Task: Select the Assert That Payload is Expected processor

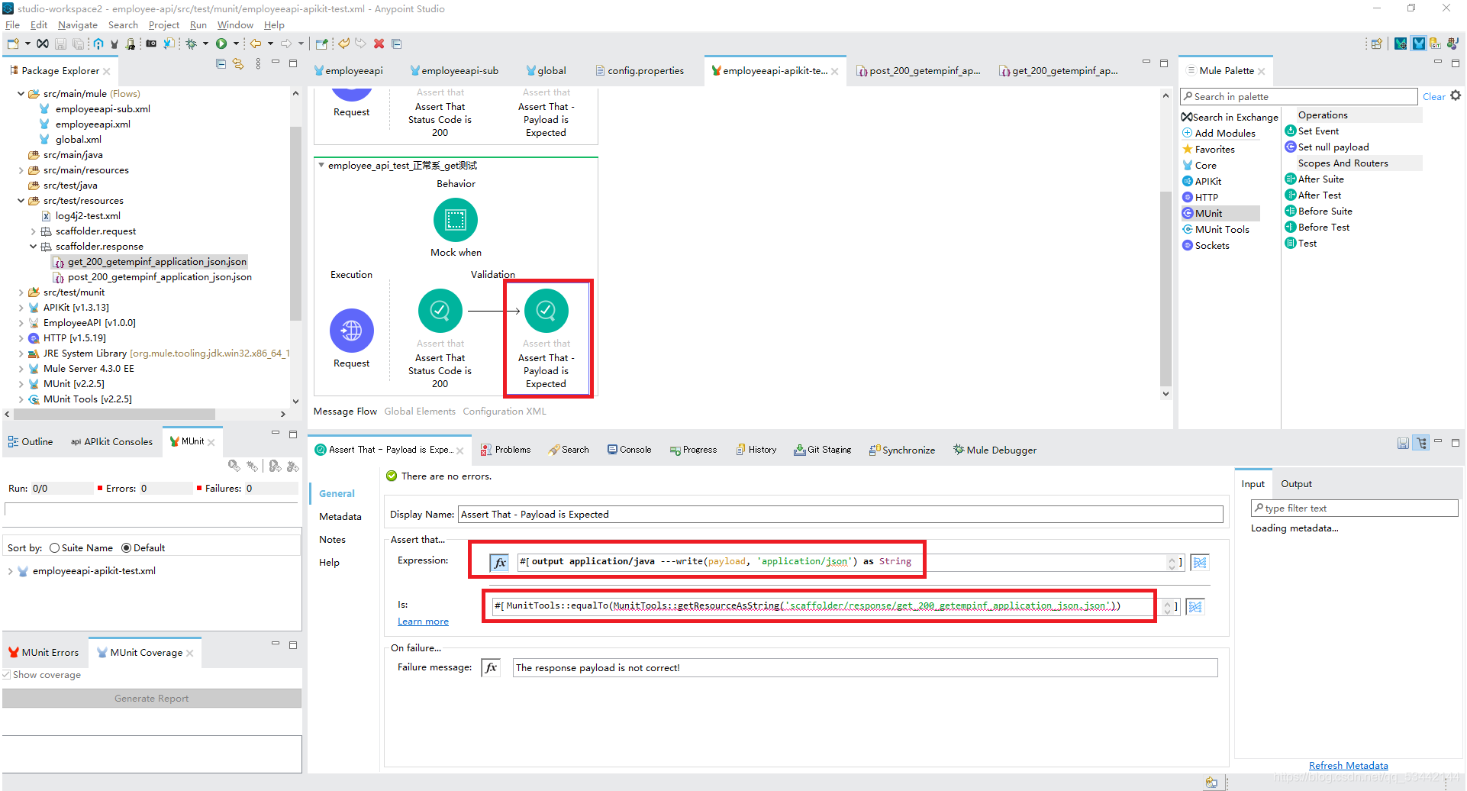Action: (x=546, y=311)
